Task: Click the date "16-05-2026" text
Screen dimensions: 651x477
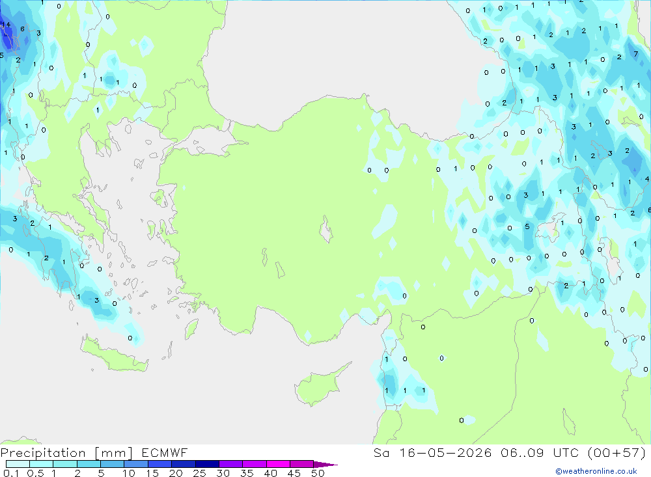Action: click(445, 452)
